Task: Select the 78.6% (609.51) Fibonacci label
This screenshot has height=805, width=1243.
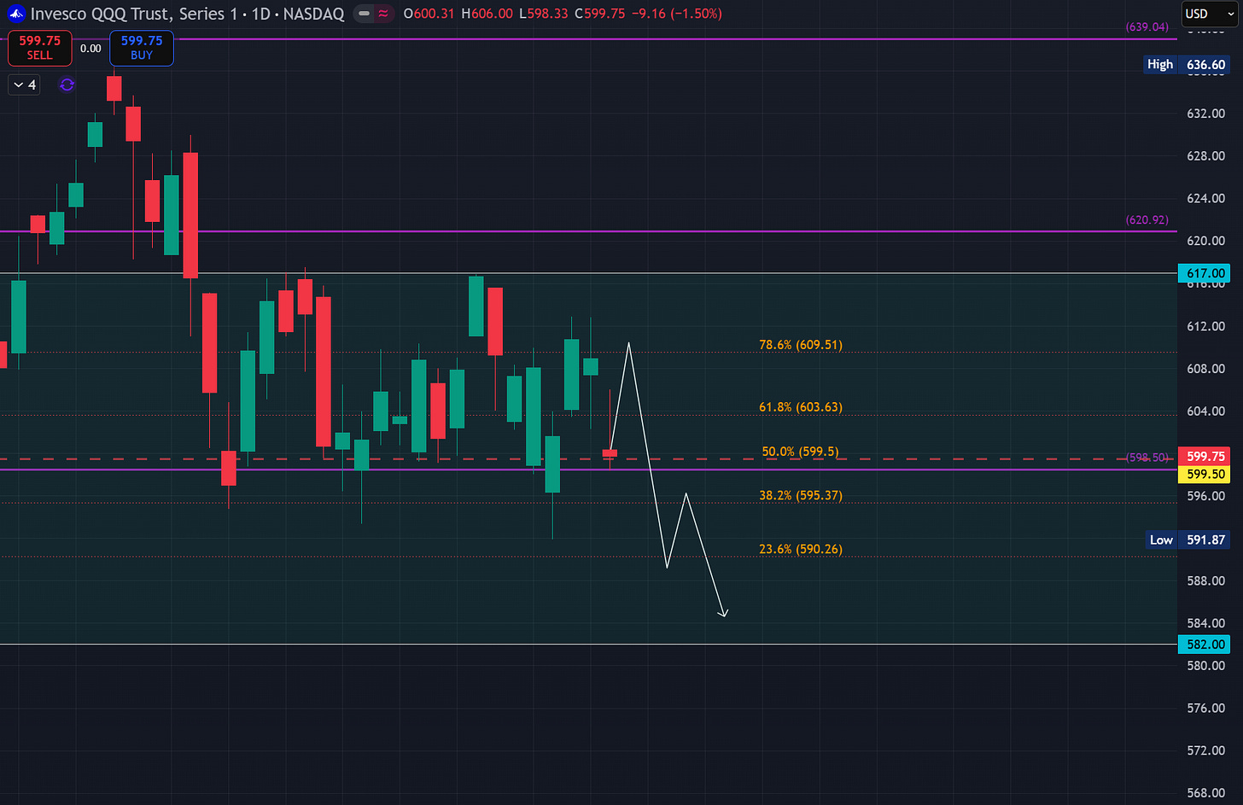Action: pos(801,345)
